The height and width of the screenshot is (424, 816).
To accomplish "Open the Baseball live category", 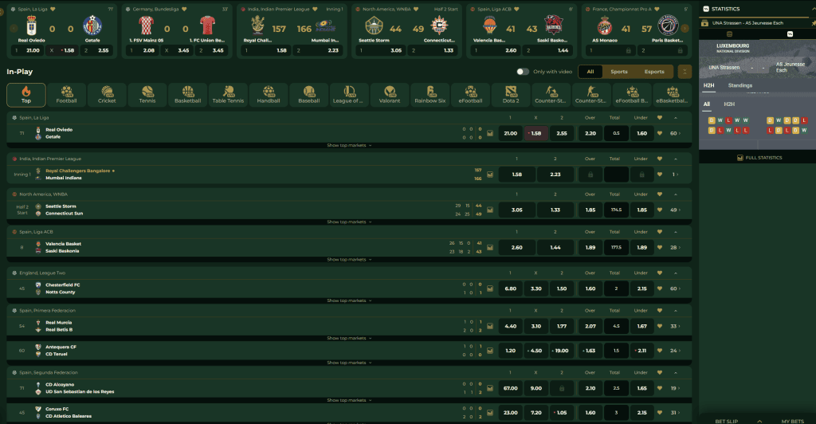I will click(309, 95).
